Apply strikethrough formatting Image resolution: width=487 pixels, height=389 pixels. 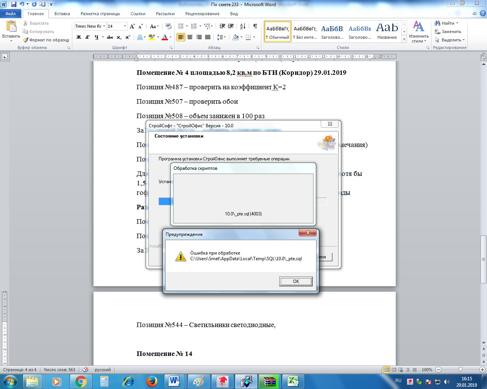[x=110, y=37]
